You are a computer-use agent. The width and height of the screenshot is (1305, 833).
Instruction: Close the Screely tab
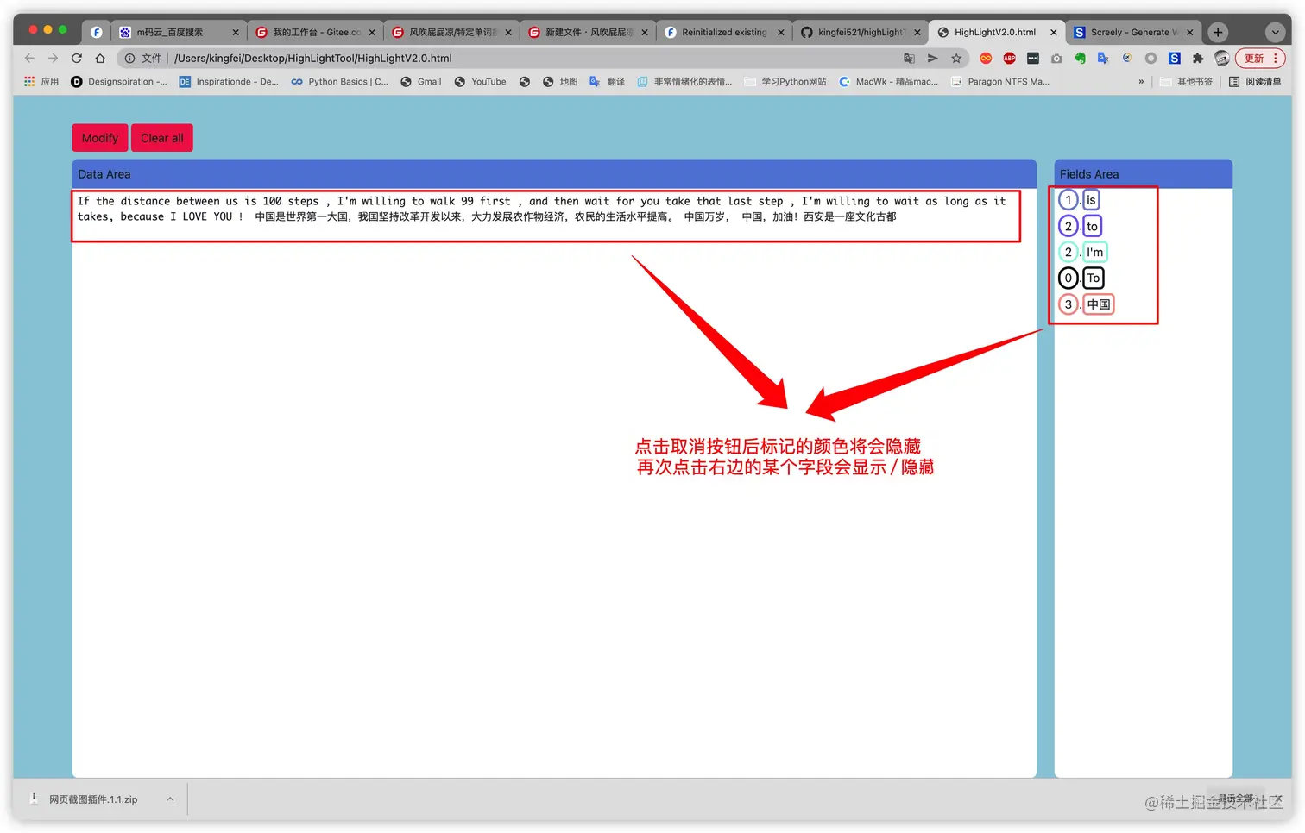tap(1190, 32)
